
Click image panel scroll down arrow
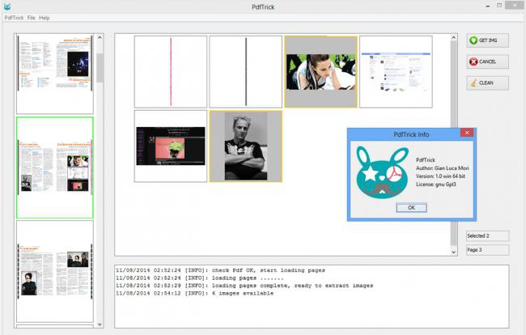tap(453, 252)
